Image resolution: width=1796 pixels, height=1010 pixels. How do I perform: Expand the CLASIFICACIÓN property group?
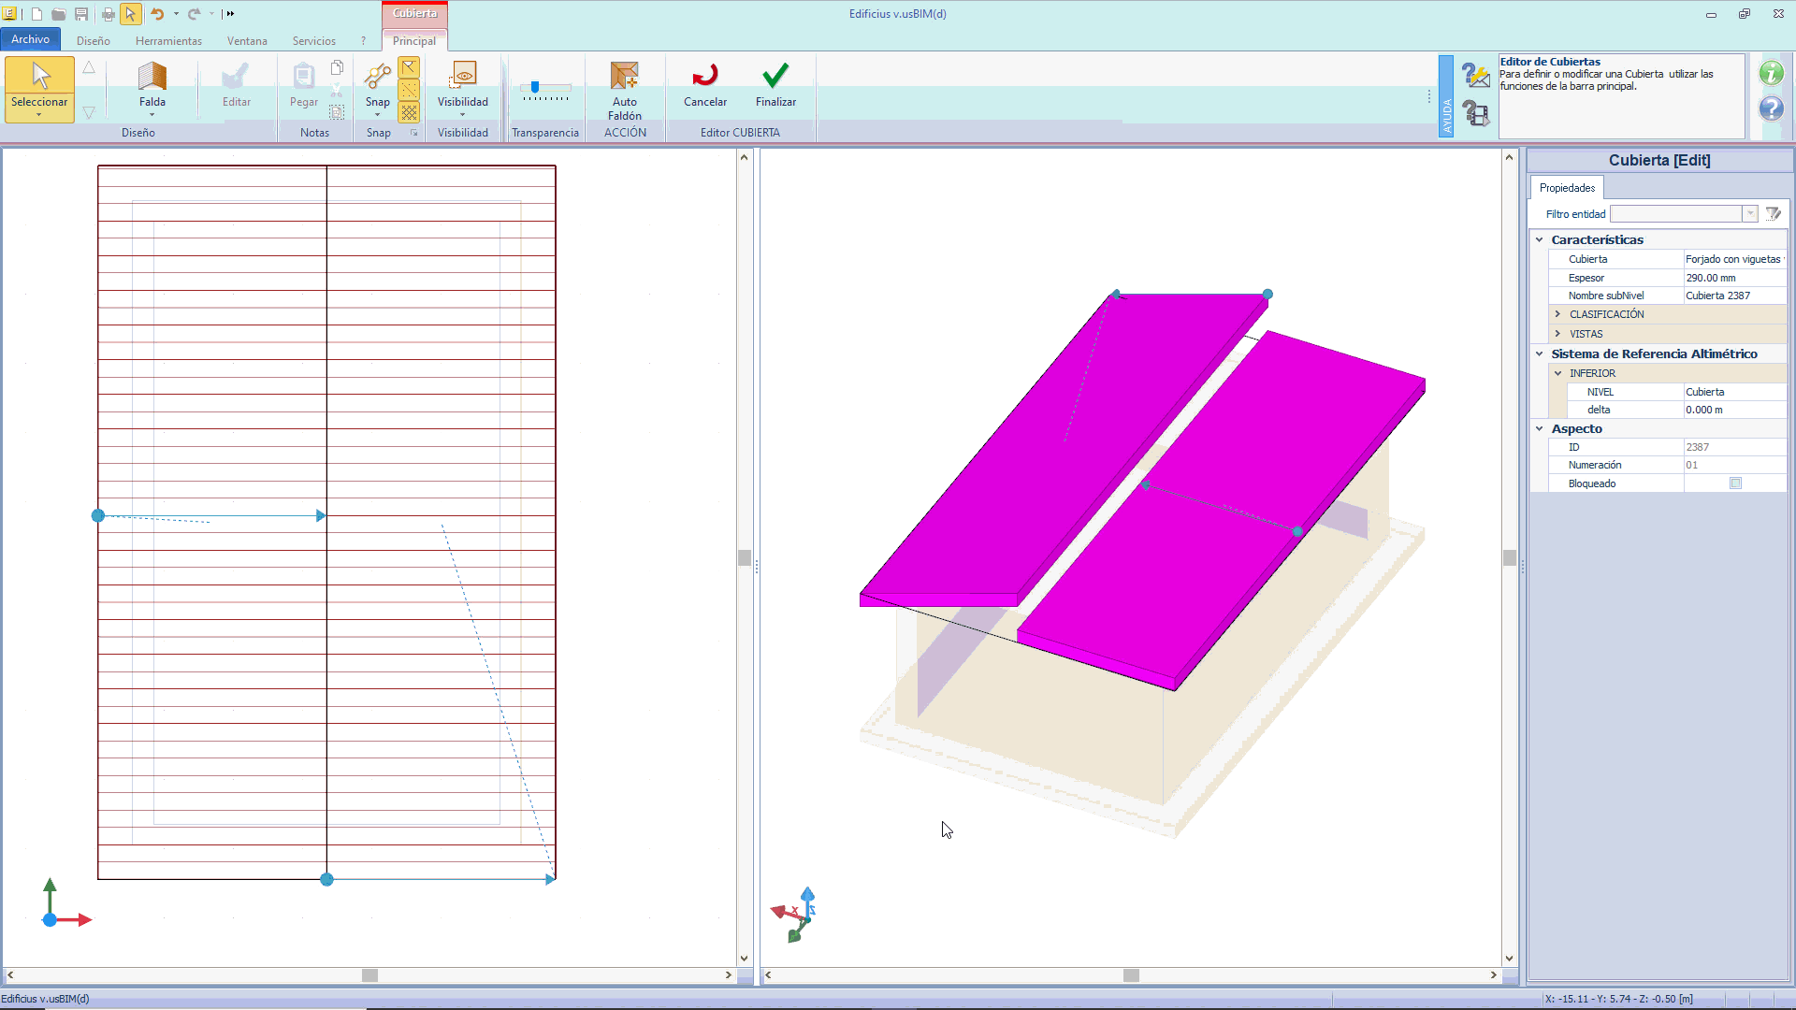(x=1557, y=314)
